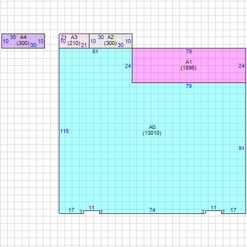
Task: Select the A0 area name label
Action: (x=152, y=127)
